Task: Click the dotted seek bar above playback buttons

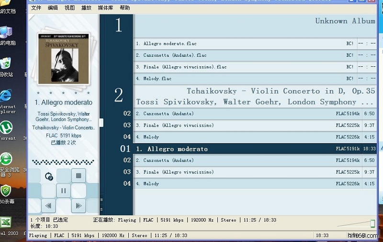Action: (x=63, y=161)
